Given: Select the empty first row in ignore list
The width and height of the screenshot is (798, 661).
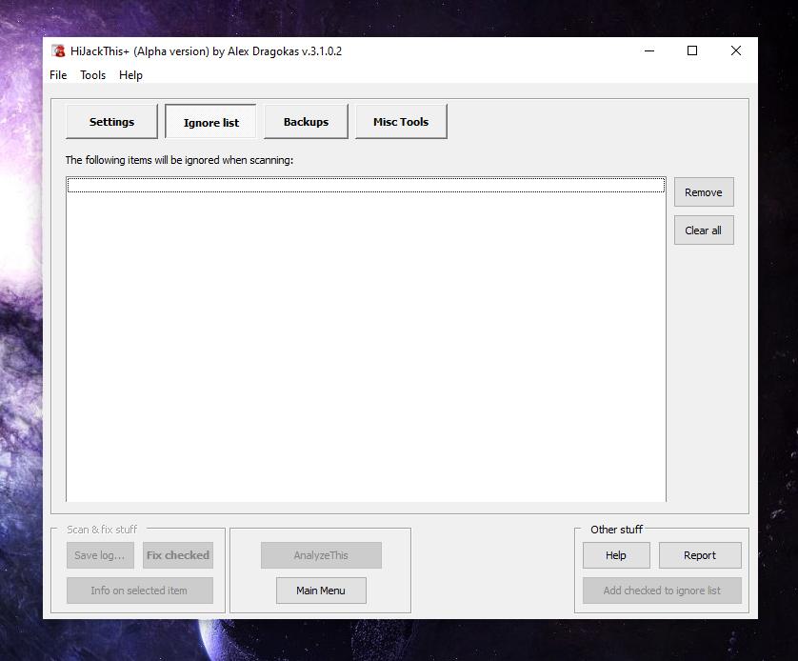Looking at the screenshot, I should (366, 185).
